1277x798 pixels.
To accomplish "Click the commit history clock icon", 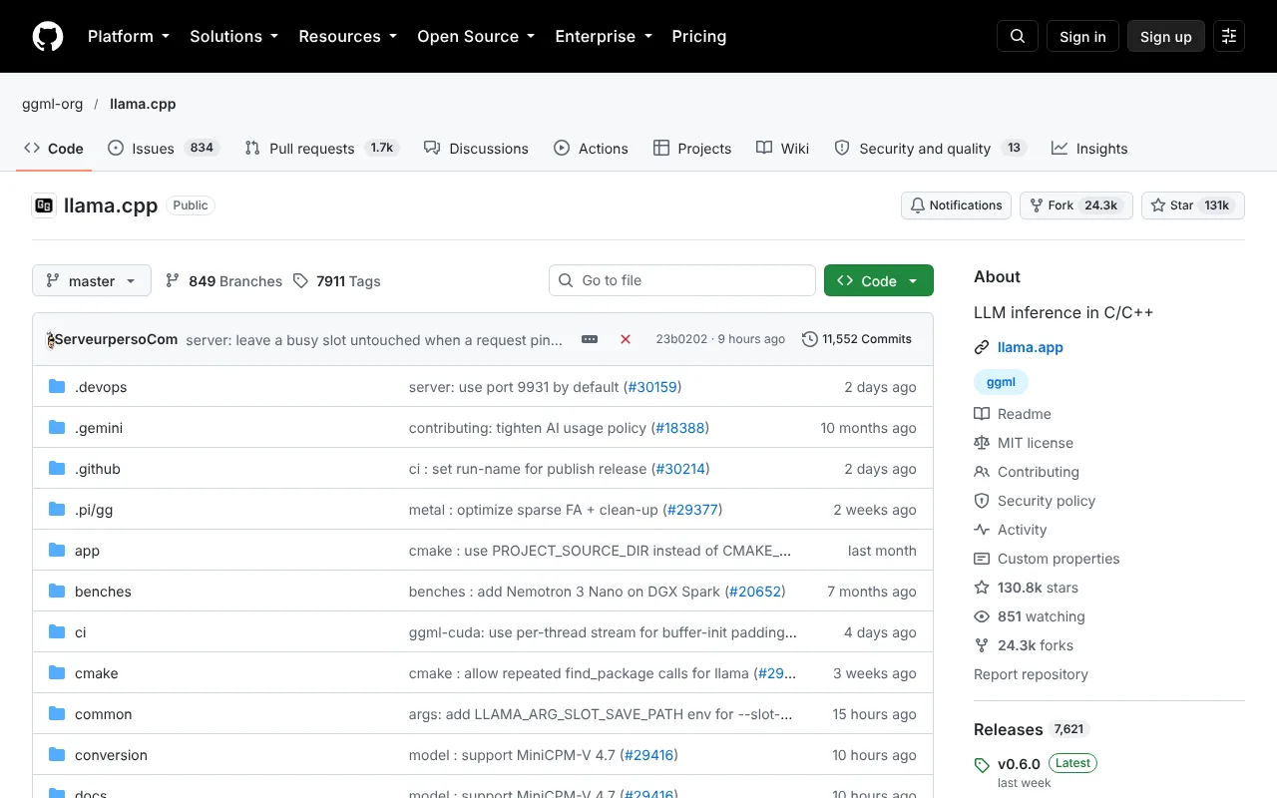I will tap(810, 339).
